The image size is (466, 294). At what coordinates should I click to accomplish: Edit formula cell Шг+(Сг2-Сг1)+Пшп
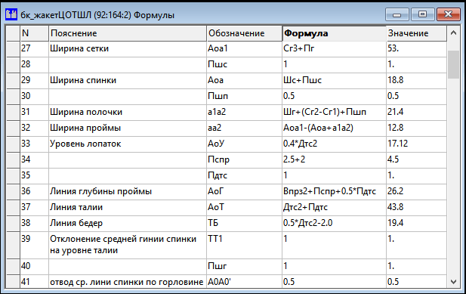334,112
